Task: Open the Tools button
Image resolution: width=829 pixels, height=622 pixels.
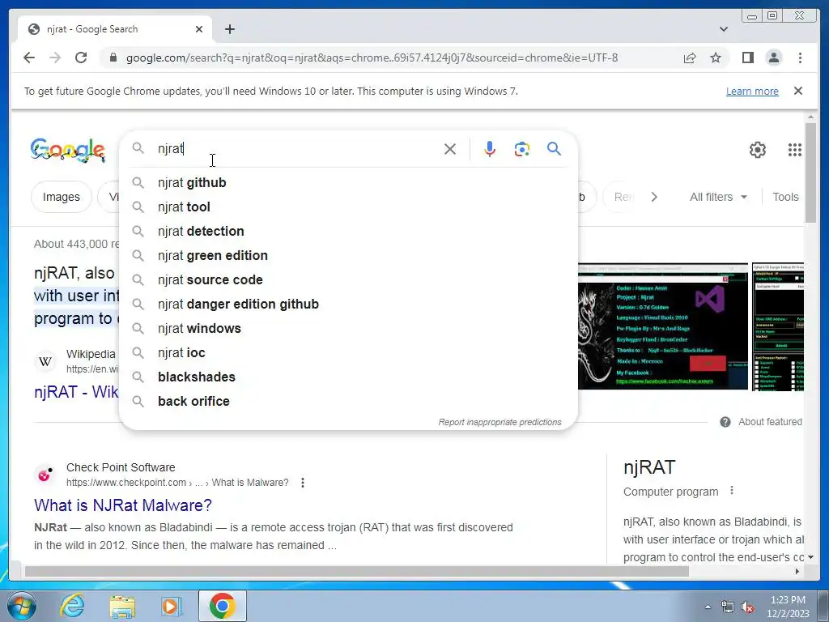Action: (785, 197)
